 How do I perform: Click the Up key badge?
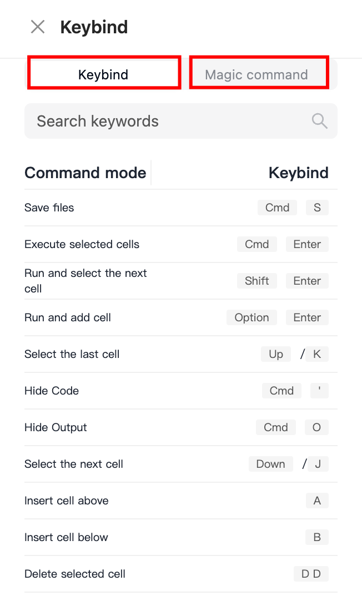[276, 354]
